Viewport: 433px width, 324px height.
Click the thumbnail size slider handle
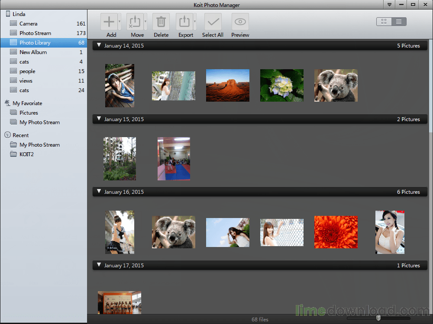[x=378, y=318]
